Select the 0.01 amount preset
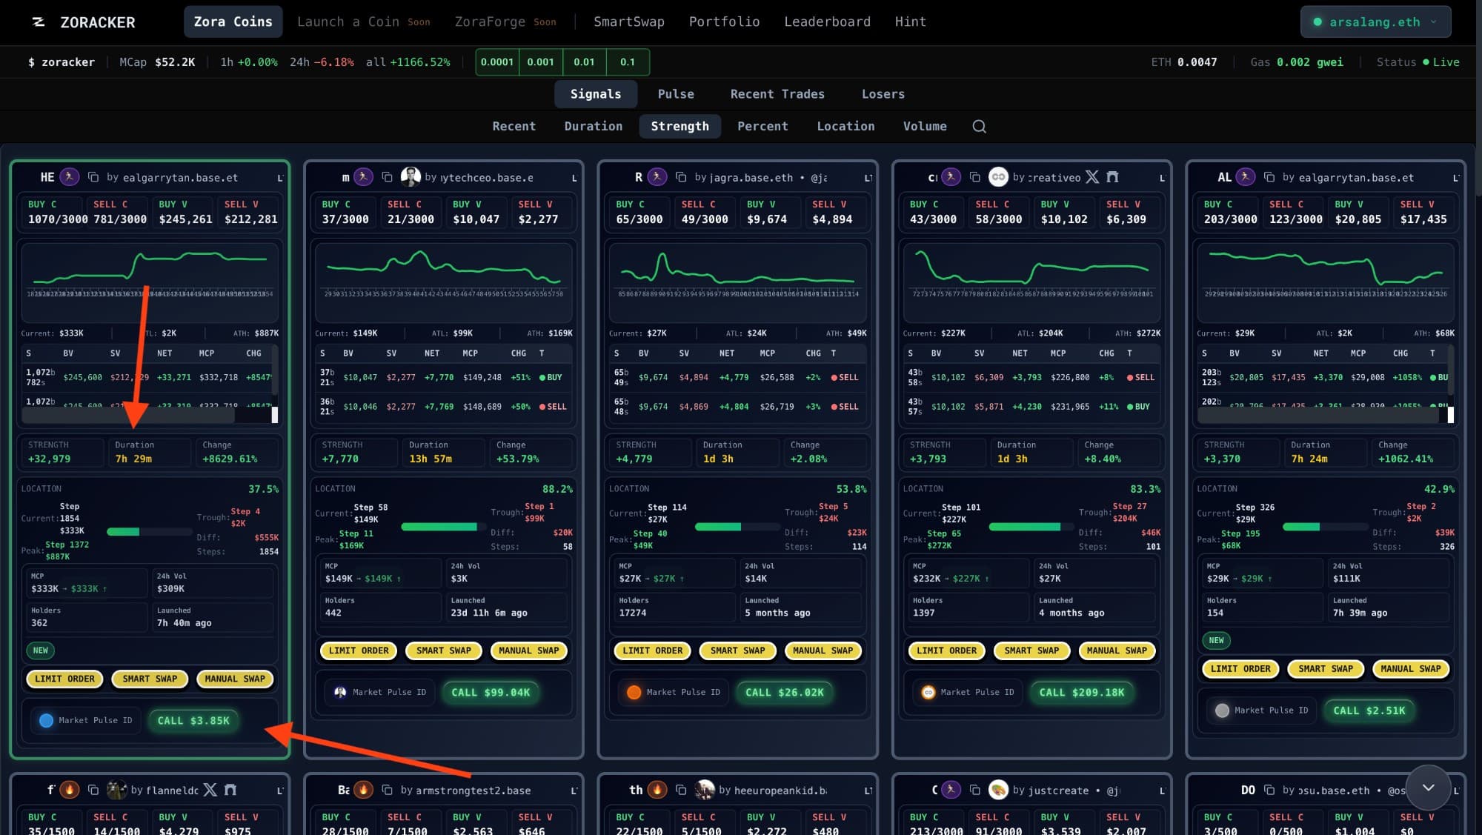The height and width of the screenshot is (835, 1482). coord(584,62)
